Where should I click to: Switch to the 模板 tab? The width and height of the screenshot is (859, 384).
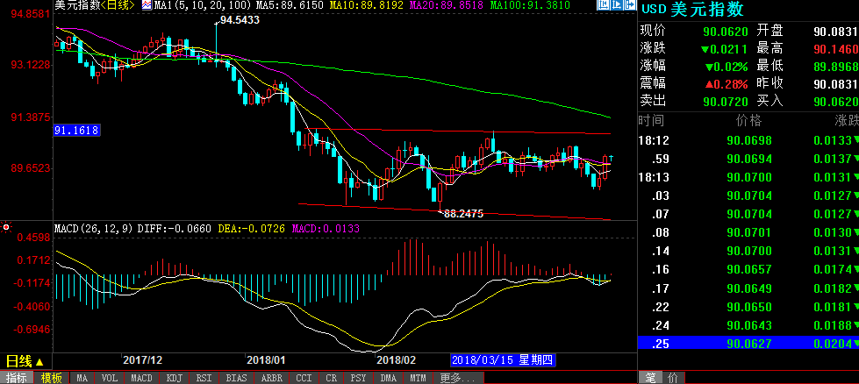(51, 378)
